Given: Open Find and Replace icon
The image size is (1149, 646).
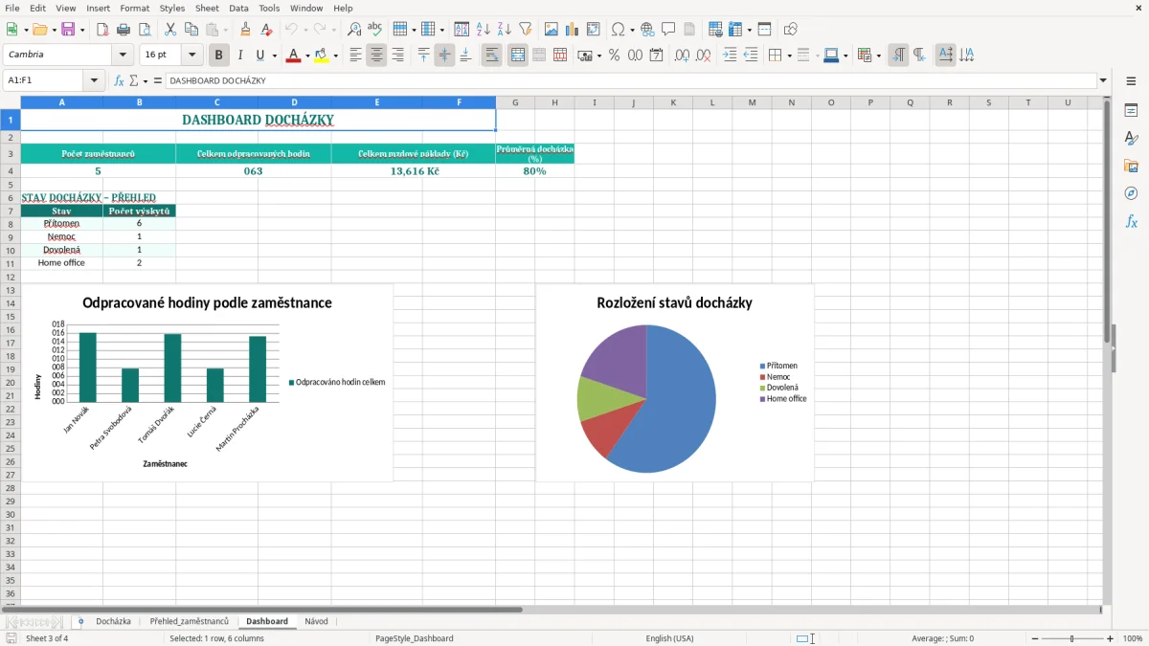Looking at the screenshot, I should [x=354, y=30].
